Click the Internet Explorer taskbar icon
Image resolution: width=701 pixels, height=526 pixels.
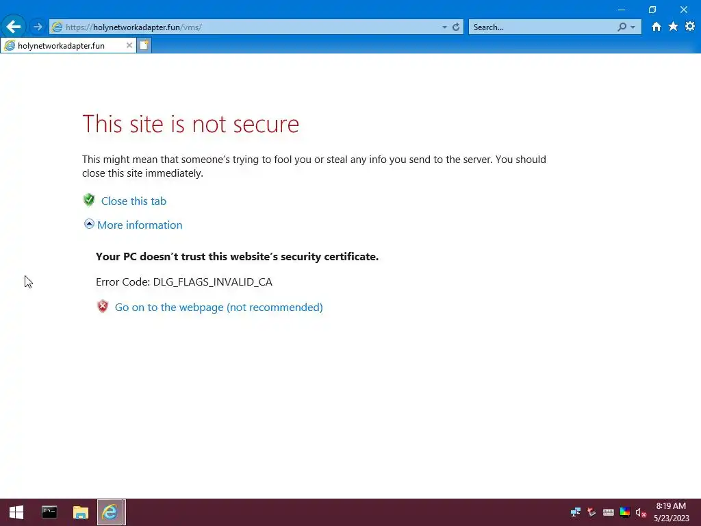[x=110, y=512]
